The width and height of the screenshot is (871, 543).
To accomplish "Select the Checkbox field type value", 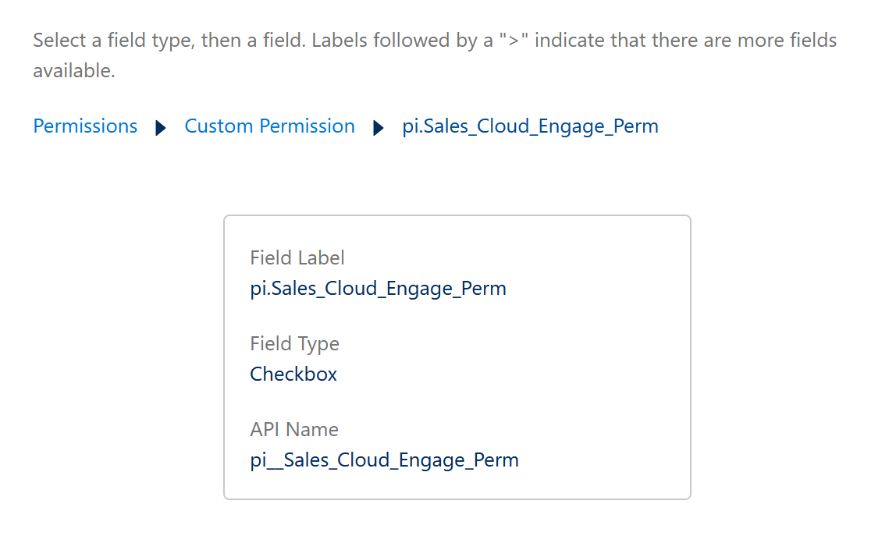I will coord(293,374).
